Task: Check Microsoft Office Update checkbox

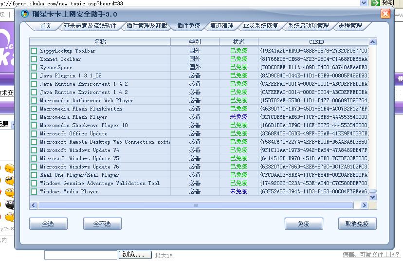Action: (34, 134)
